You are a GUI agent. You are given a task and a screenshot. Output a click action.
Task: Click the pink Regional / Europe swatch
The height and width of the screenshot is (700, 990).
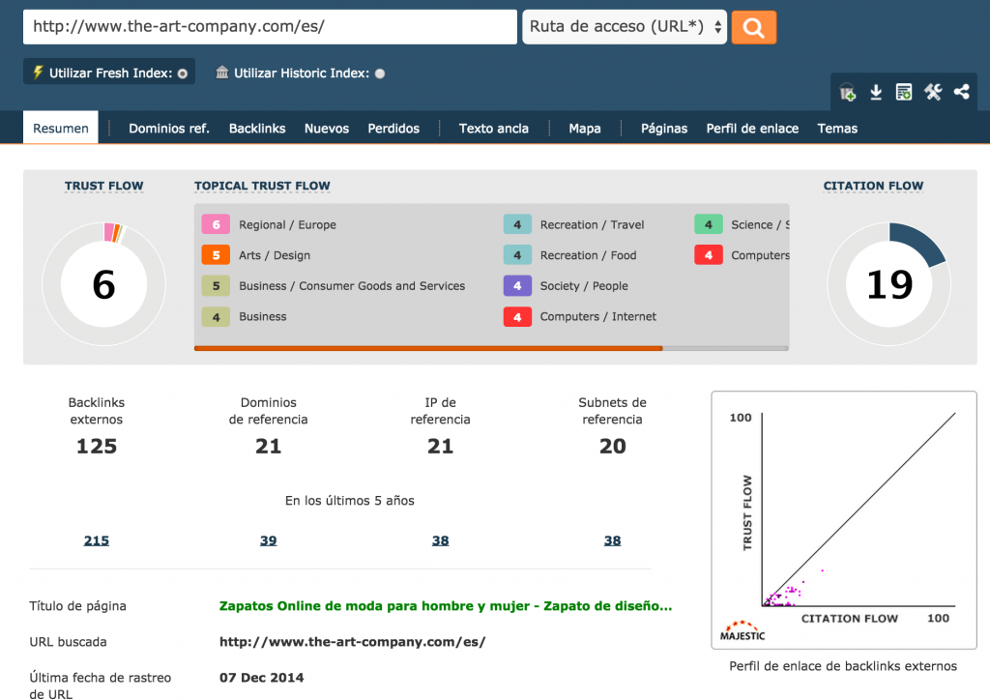click(x=216, y=225)
